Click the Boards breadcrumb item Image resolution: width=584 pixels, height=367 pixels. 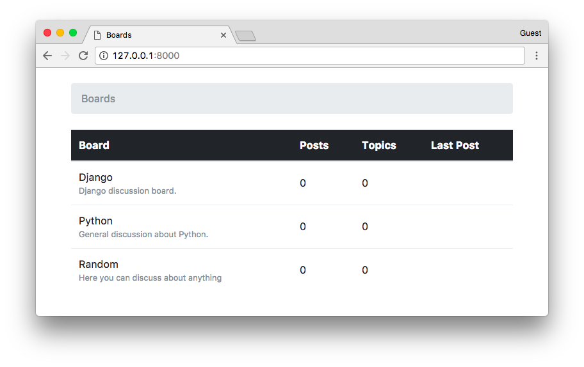point(99,98)
